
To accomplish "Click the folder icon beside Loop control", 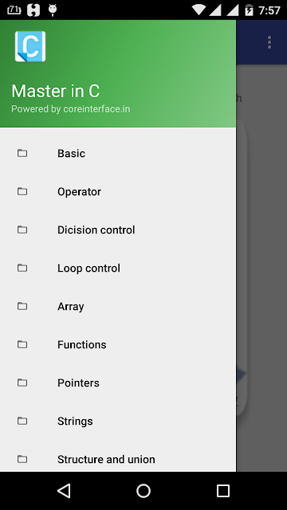I will [x=22, y=268].
